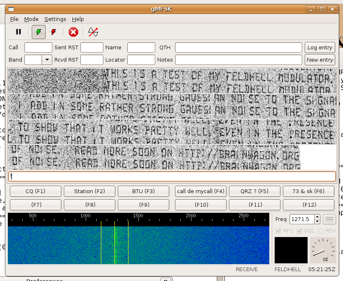Click the Notes input field
The image size is (343, 281).
point(239,60)
